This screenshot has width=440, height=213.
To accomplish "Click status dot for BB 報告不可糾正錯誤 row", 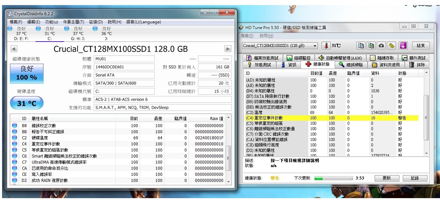I will click(x=15, y=132).
